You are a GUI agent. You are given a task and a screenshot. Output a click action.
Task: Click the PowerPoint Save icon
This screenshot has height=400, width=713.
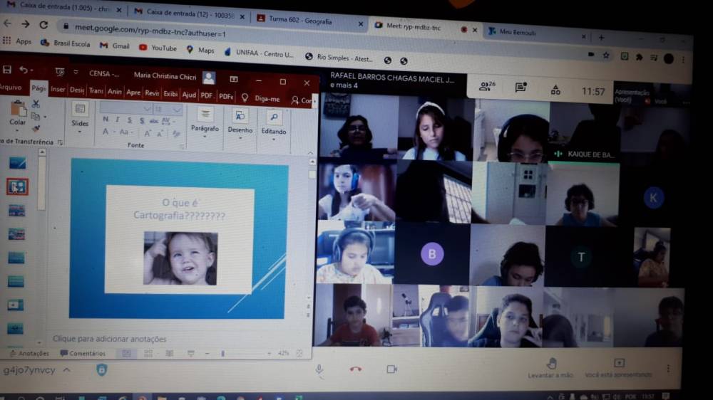coord(7,70)
